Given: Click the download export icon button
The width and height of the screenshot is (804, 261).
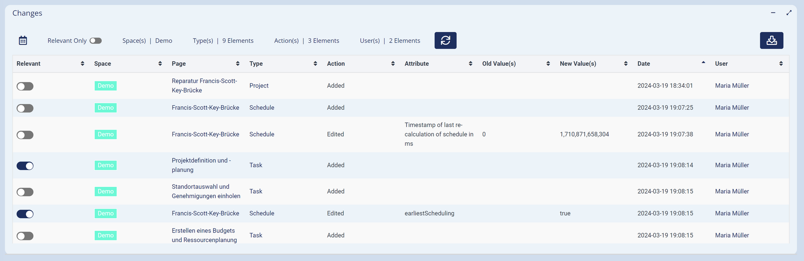Looking at the screenshot, I should (x=771, y=41).
